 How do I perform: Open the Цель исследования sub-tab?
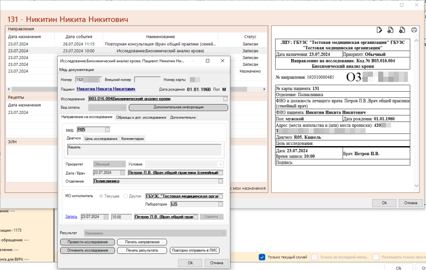click(101, 139)
